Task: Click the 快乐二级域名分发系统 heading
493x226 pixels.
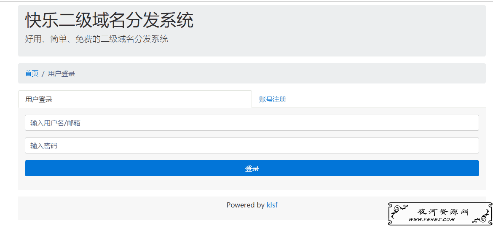Action: (109, 21)
